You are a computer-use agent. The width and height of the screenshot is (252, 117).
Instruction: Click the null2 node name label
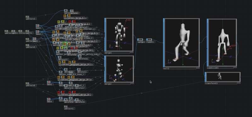[166, 68]
